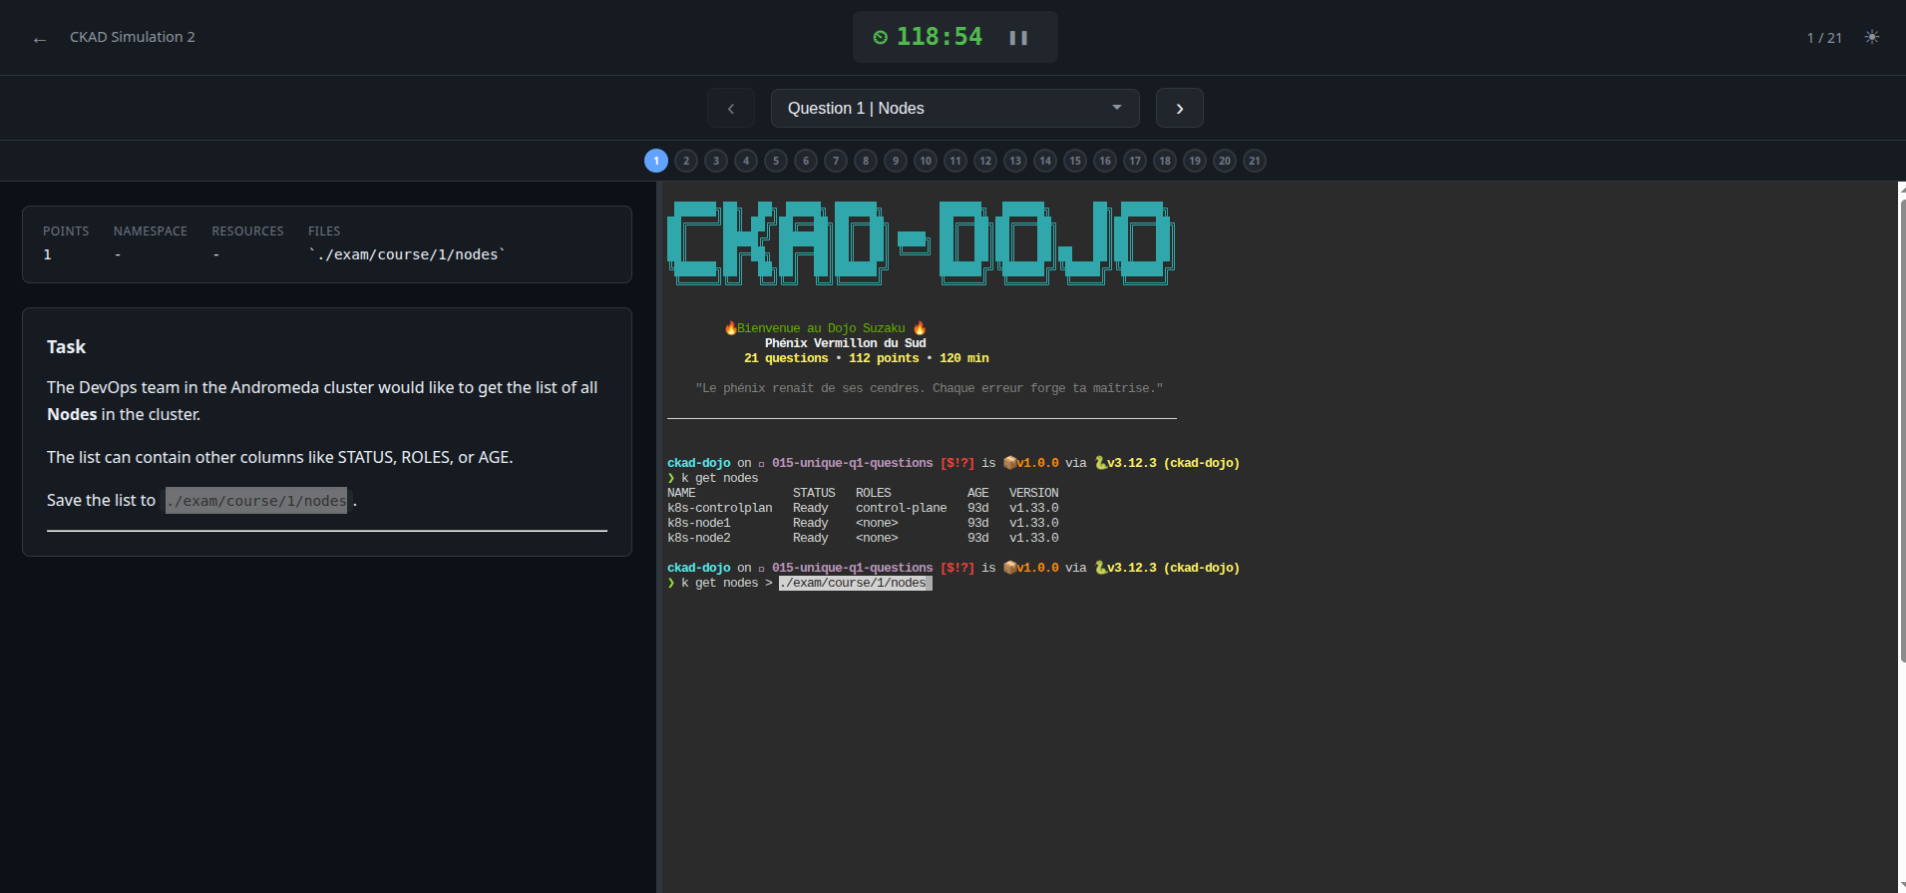Go to next question with right chevron
This screenshot has width=1906, height=893.
pos(1180,108)
